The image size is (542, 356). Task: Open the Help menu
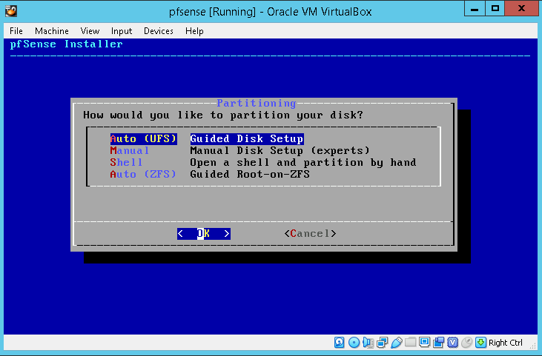pyautogui.click(x=194, y=31)
